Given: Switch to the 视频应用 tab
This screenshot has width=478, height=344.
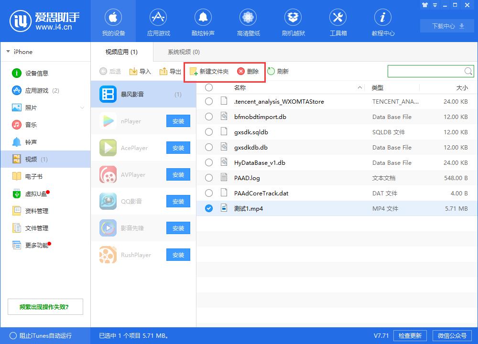Looking at the screenshot, I should (x=122, y=52).
